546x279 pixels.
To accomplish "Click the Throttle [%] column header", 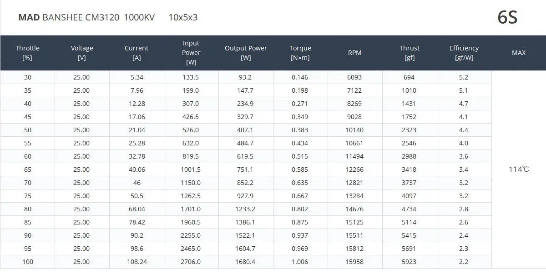I will tap(27, 53).
